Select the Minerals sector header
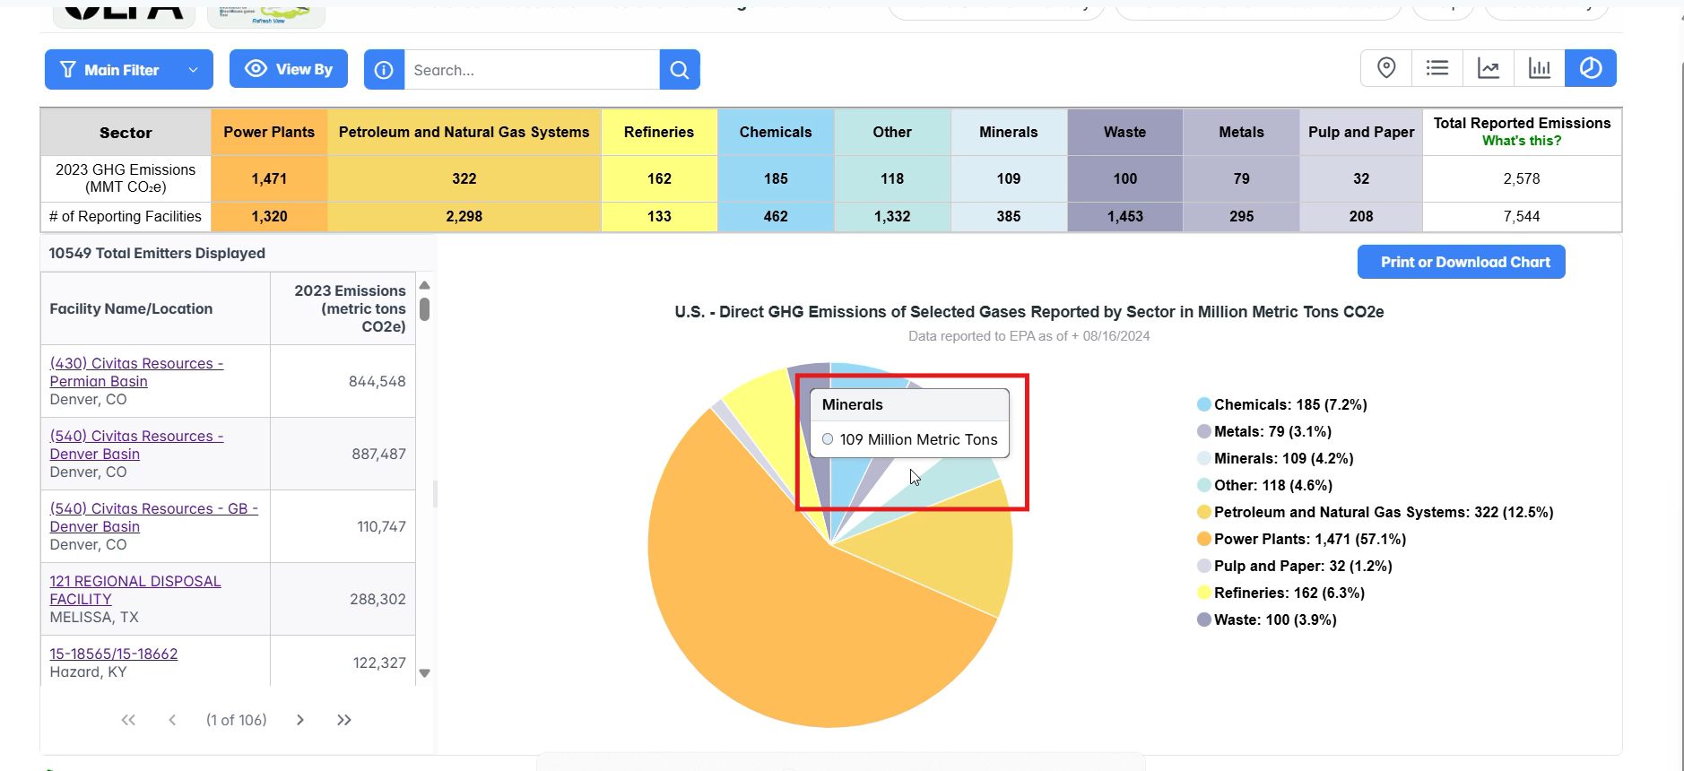The width and height of the screenshot is (1684, 771). click(x=1009, y=132)
